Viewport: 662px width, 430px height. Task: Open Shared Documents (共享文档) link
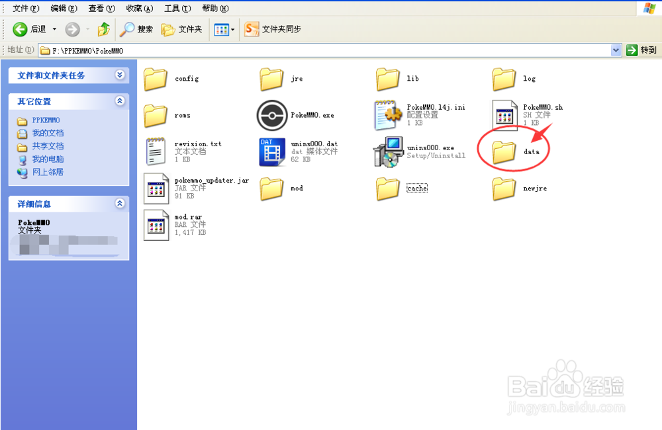click(x=48, y=146)
